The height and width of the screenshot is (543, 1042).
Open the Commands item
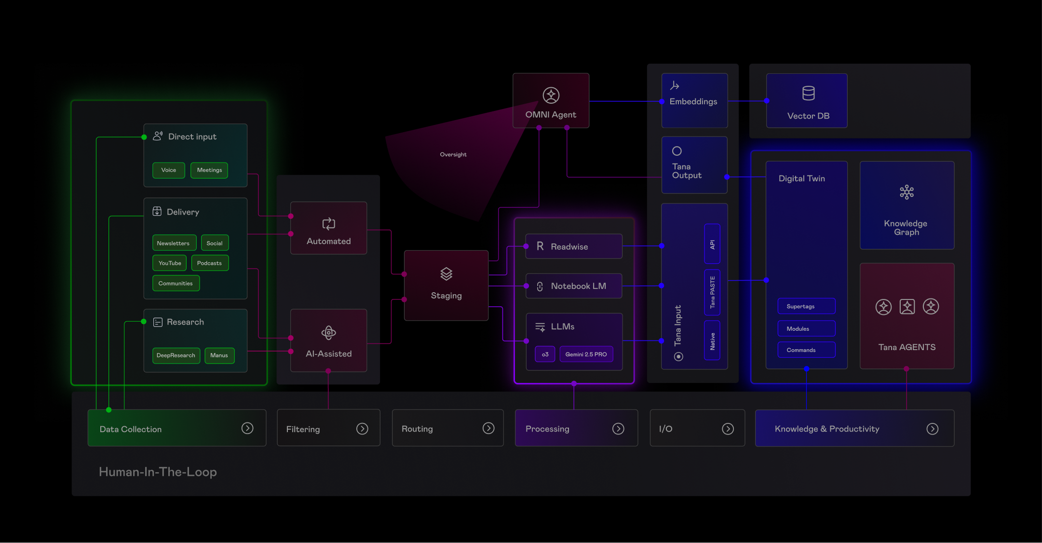click(806, 350)
